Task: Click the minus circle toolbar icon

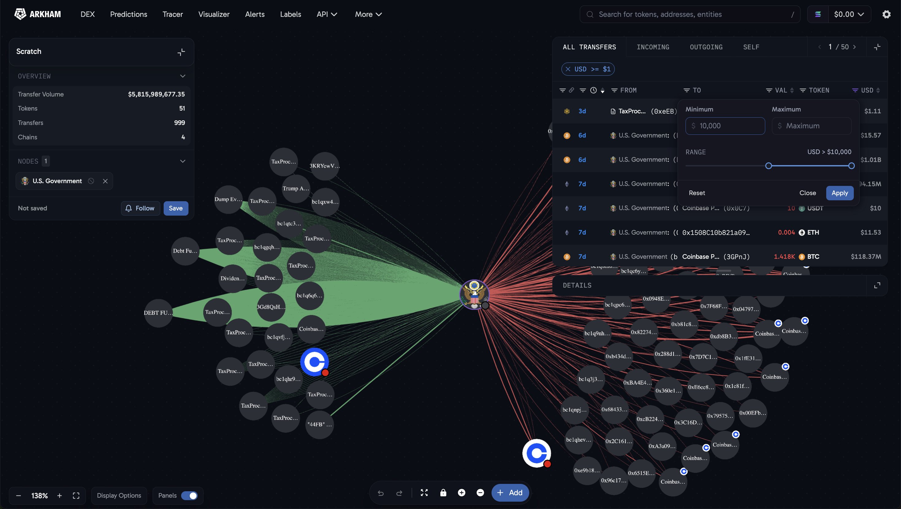Action: coord(480,492)
